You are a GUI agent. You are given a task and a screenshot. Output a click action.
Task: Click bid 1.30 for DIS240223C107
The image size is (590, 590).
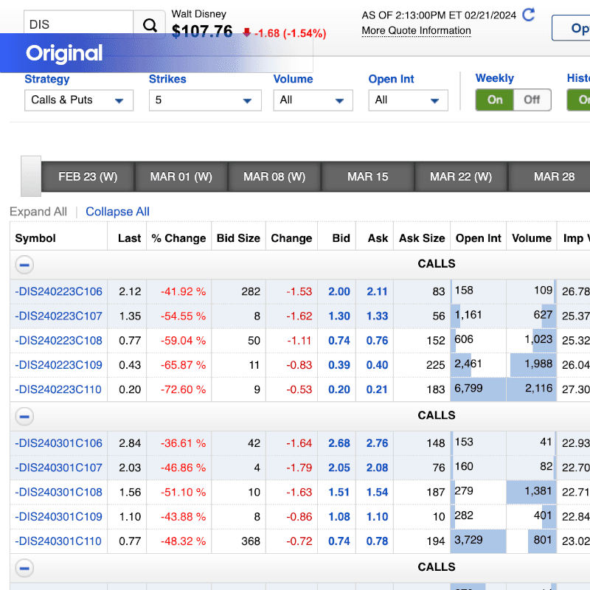pyautogui.click(x=339, y=316)
